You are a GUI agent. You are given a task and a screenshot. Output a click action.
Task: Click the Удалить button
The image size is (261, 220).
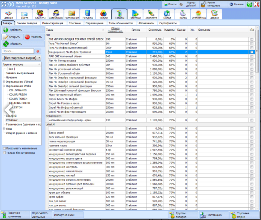pos(33,37)
